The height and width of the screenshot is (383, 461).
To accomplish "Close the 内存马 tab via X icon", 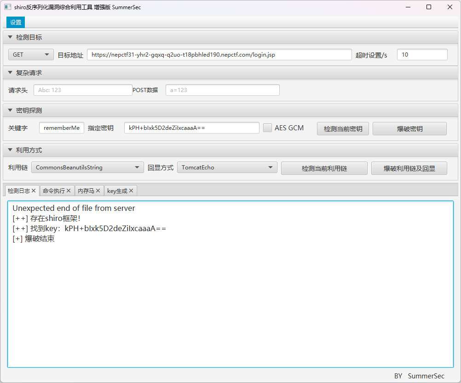I will click(x=98, y=191).
